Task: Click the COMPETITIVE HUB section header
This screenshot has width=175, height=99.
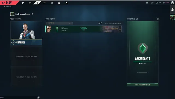Action: coord(132,19)
